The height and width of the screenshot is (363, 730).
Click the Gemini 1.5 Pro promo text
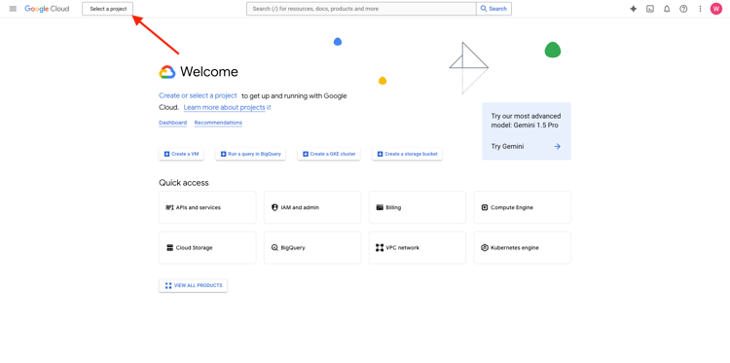(x=526, y=121)
